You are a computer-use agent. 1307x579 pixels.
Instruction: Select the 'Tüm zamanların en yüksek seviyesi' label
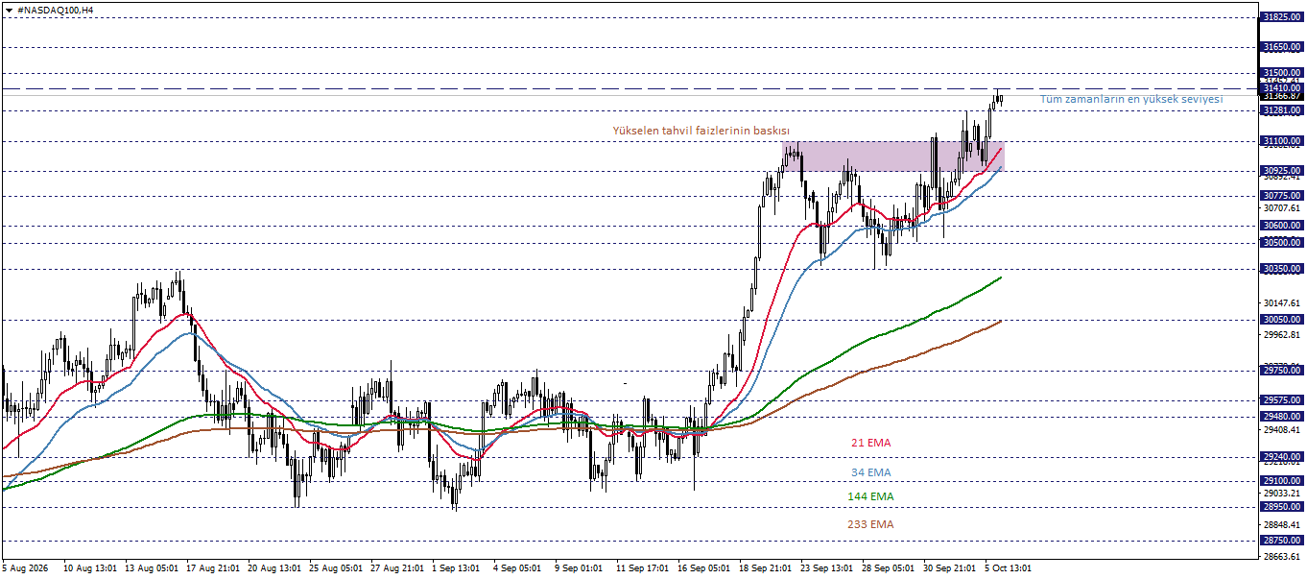[1131, 99]
